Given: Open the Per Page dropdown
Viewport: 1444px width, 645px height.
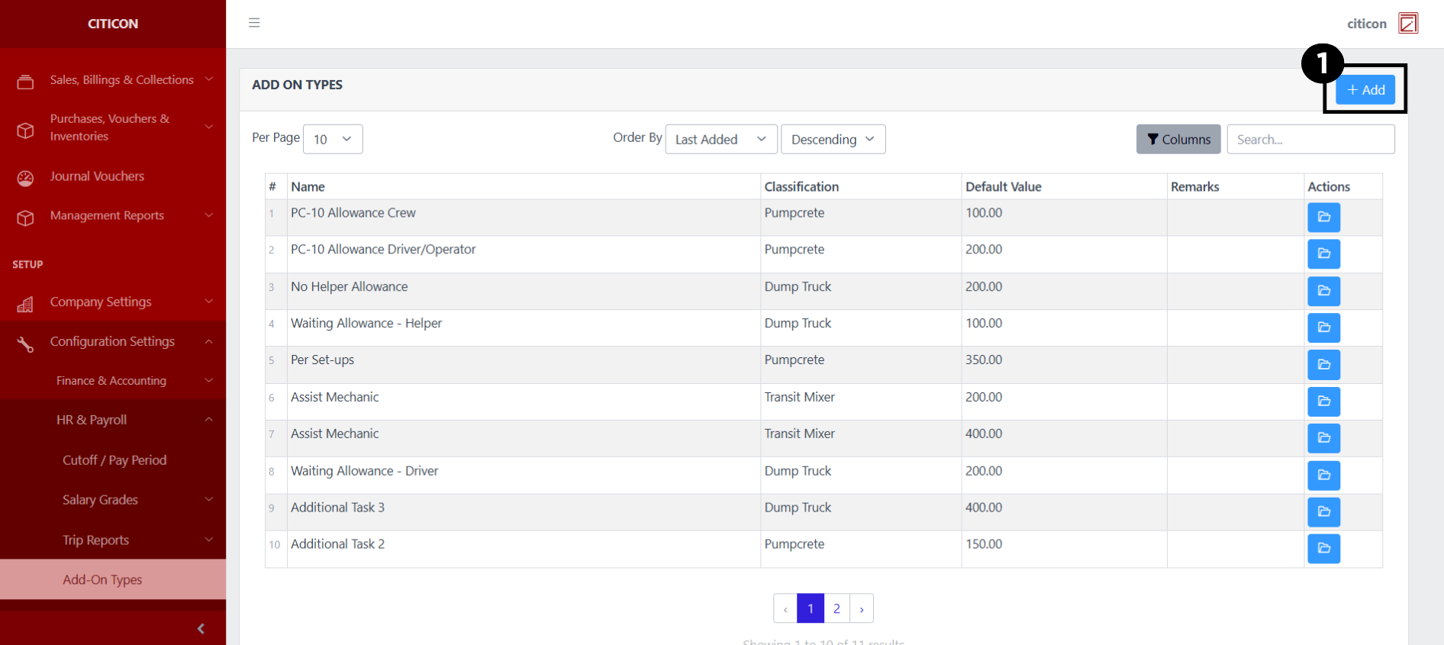Looking at the screenshot, I should (333, 139).
